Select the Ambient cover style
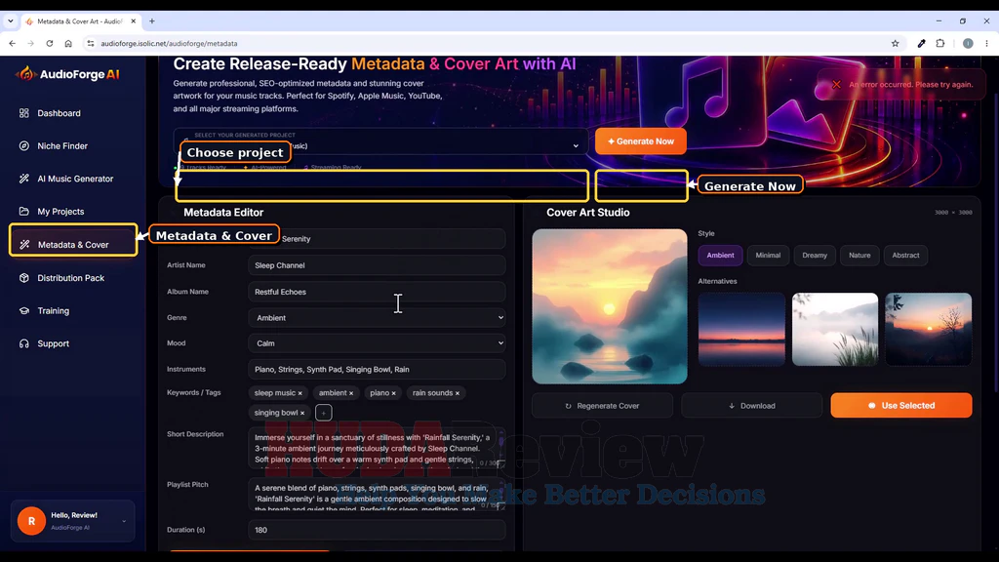 tap(720, 255)
